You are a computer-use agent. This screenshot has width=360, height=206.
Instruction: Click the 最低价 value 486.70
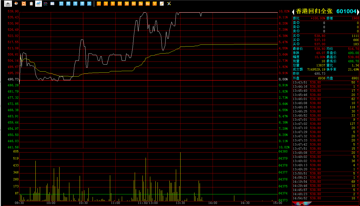pyautogui.click(x=354, y=61)
